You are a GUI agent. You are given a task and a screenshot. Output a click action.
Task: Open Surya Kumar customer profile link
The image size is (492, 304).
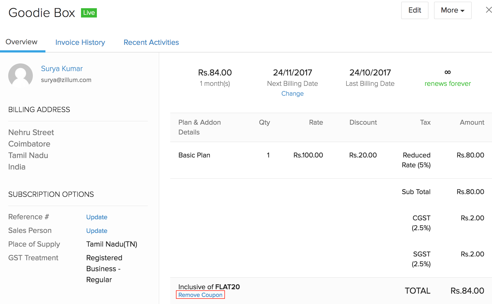click(62, 69)
